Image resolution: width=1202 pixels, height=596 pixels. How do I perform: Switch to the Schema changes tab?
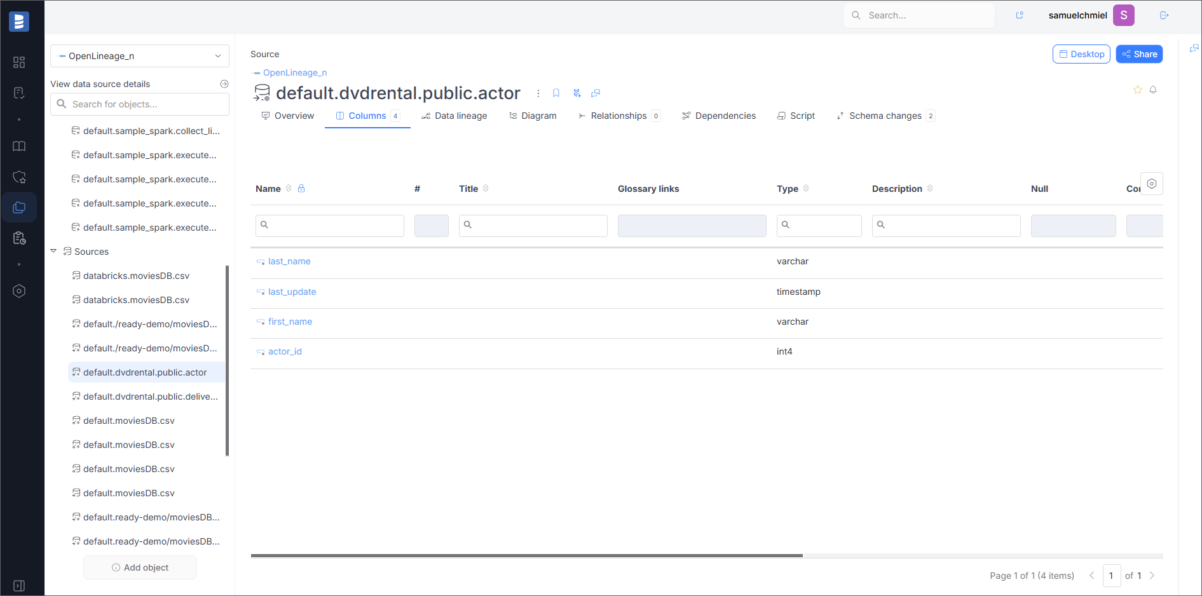pyautogui.click(x=885, y=116)
